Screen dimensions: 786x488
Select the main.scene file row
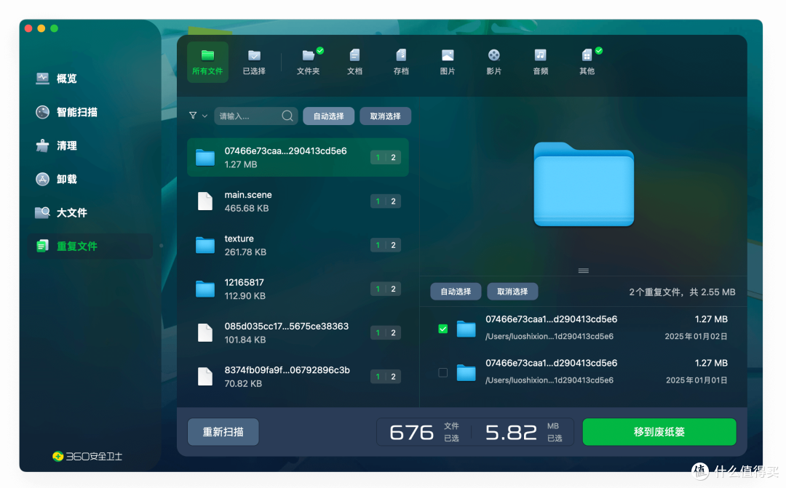coord(298,201)
